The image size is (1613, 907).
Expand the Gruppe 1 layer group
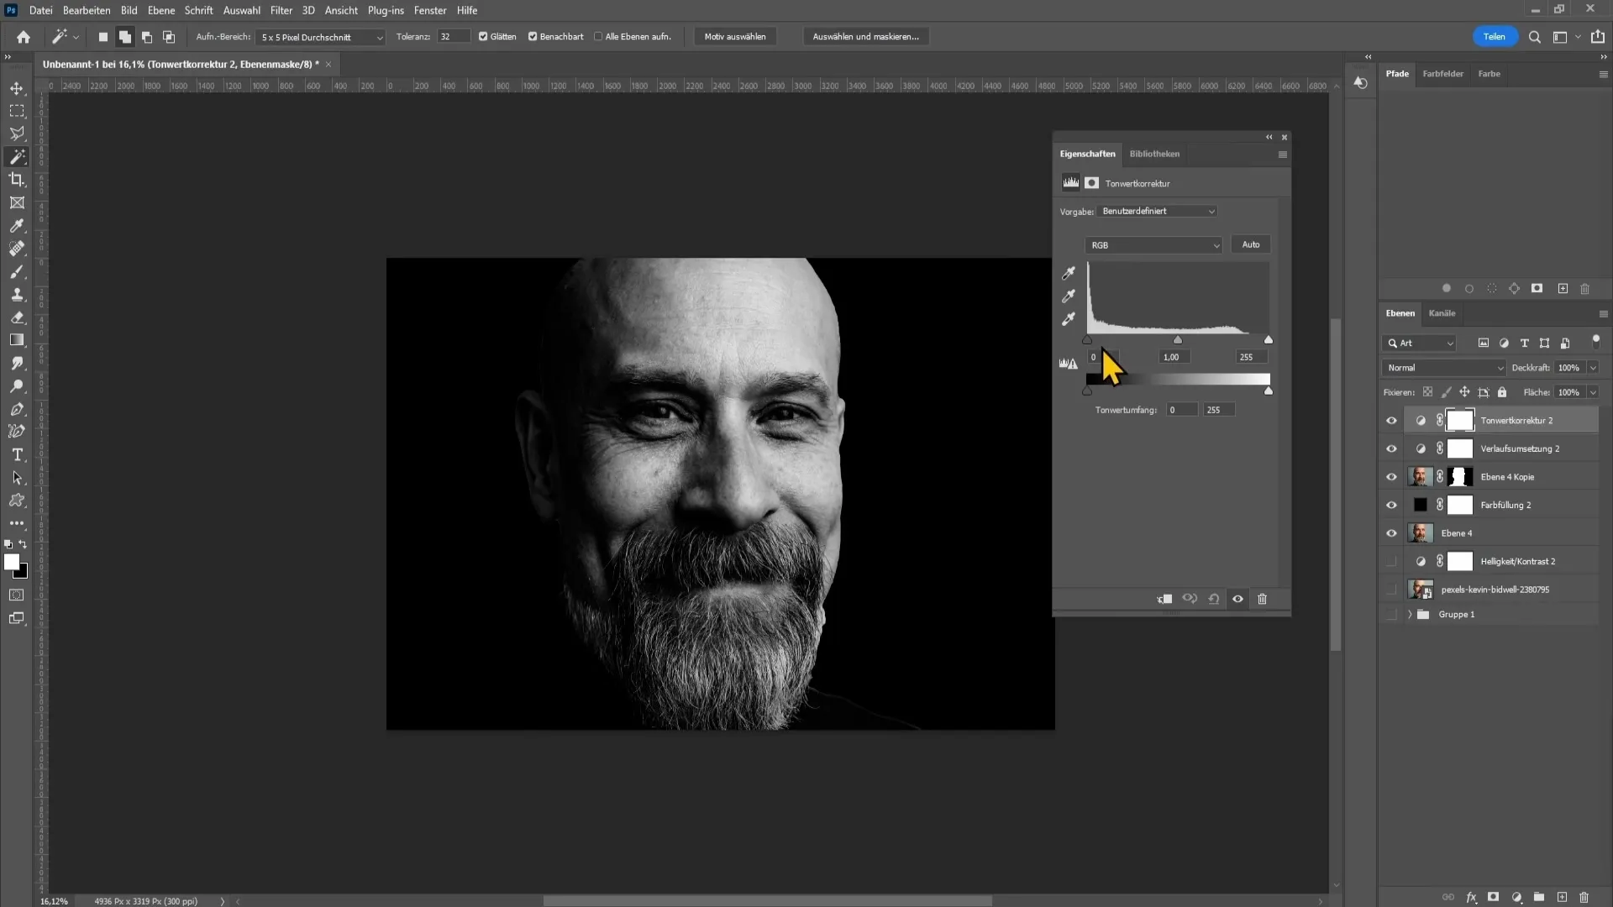tap(1411, 614)
